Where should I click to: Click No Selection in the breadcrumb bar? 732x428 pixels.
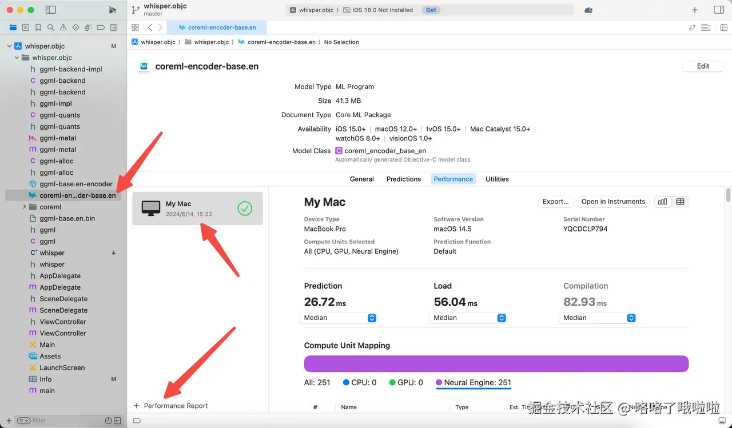pyautogui.click(x=341, y=42)
